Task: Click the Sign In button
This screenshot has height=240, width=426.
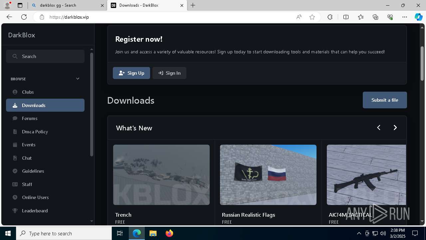Action: click(x=169, y=73)
